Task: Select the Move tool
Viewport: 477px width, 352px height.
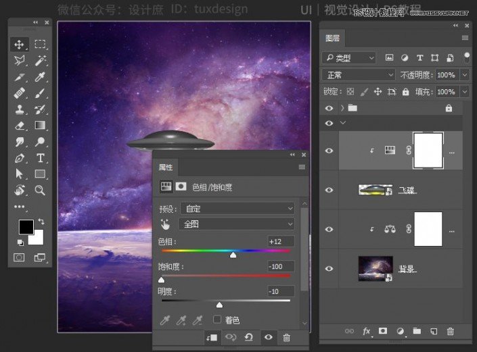Action: [x=19, y=45]
